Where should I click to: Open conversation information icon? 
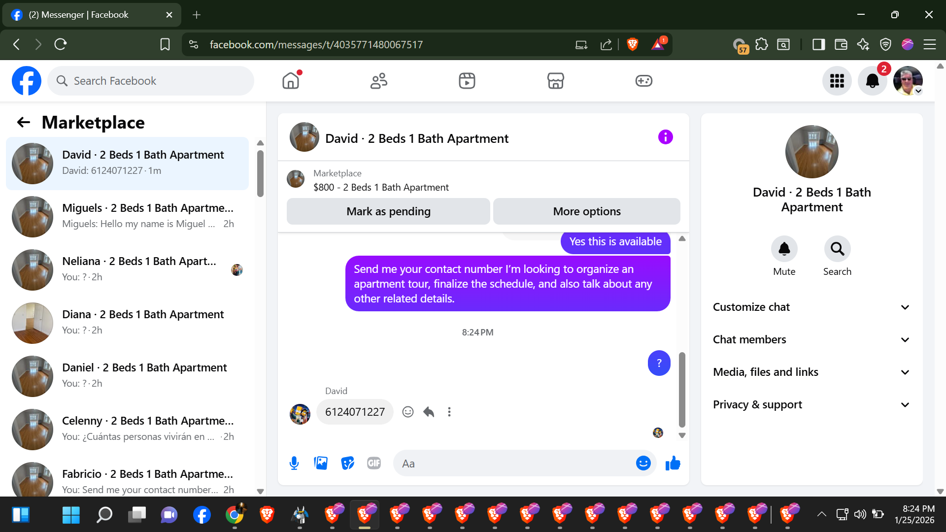(665, 137)
